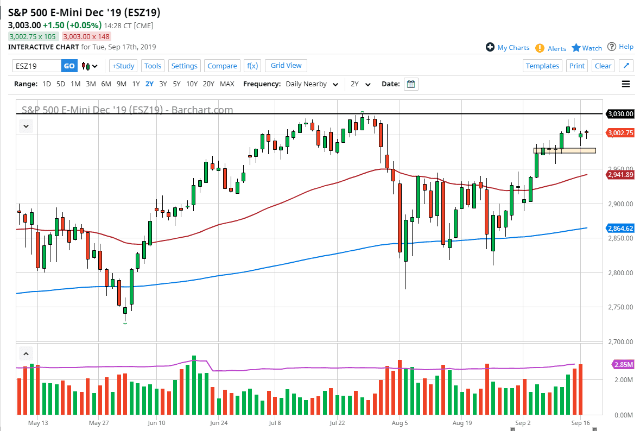The image size is (640, 431).
Task: Click the GO button
Action: 69,66
